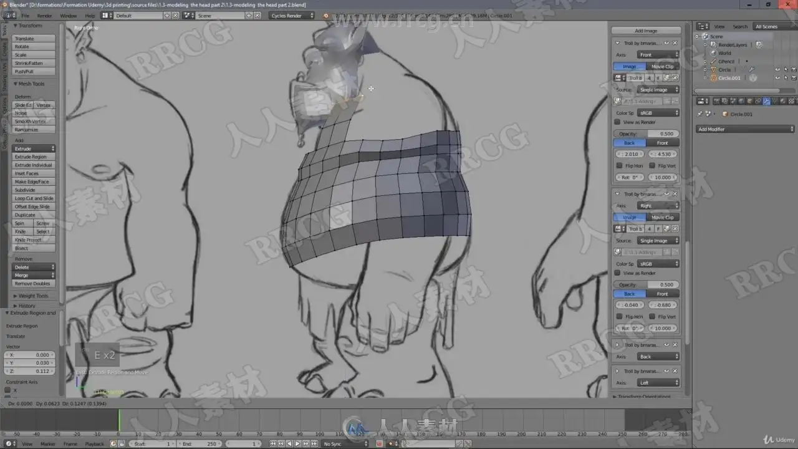Open the outliner Search menu

tap(740, 26)
